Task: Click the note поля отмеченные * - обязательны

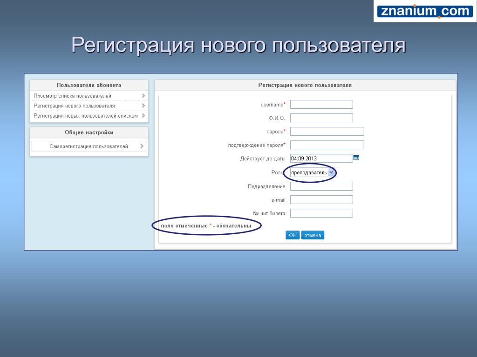Action: pos(206,225)
